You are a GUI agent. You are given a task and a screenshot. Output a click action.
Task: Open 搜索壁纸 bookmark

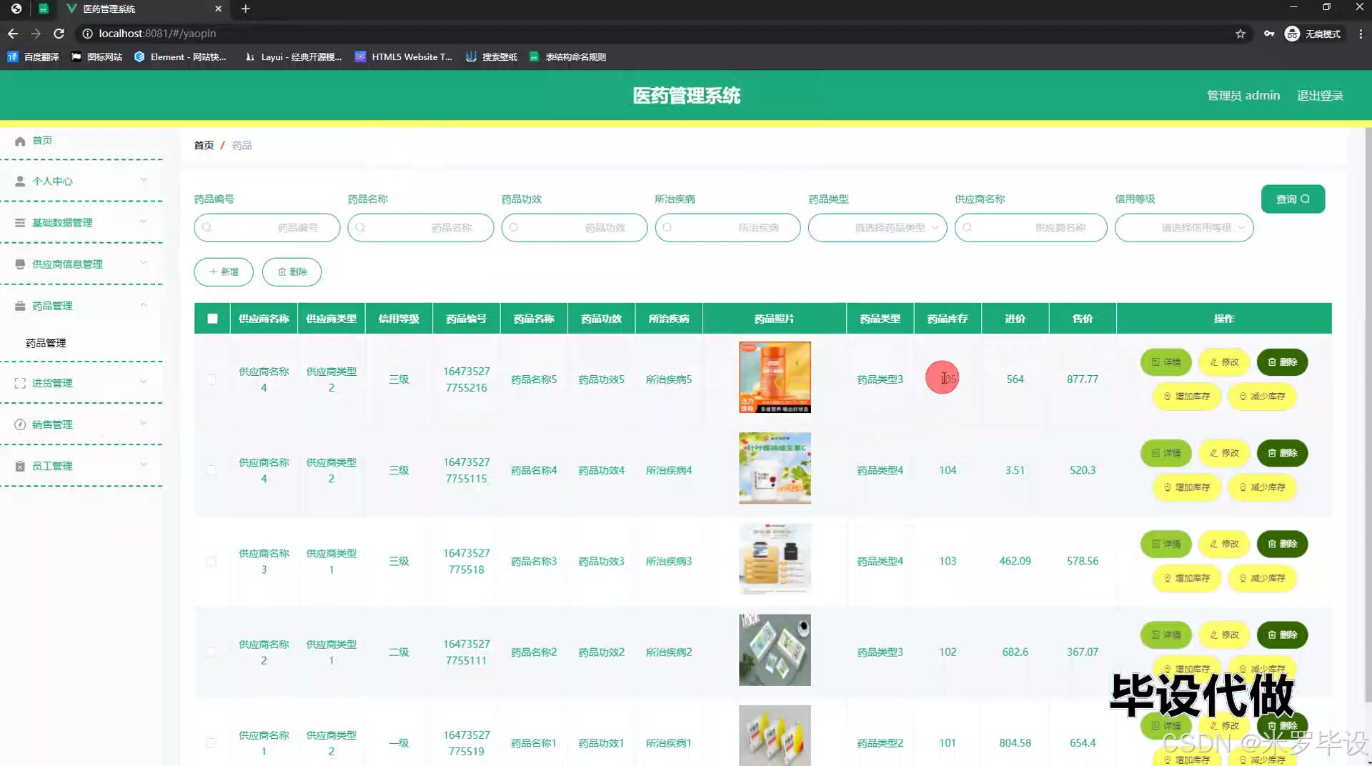tap(492, 56)
